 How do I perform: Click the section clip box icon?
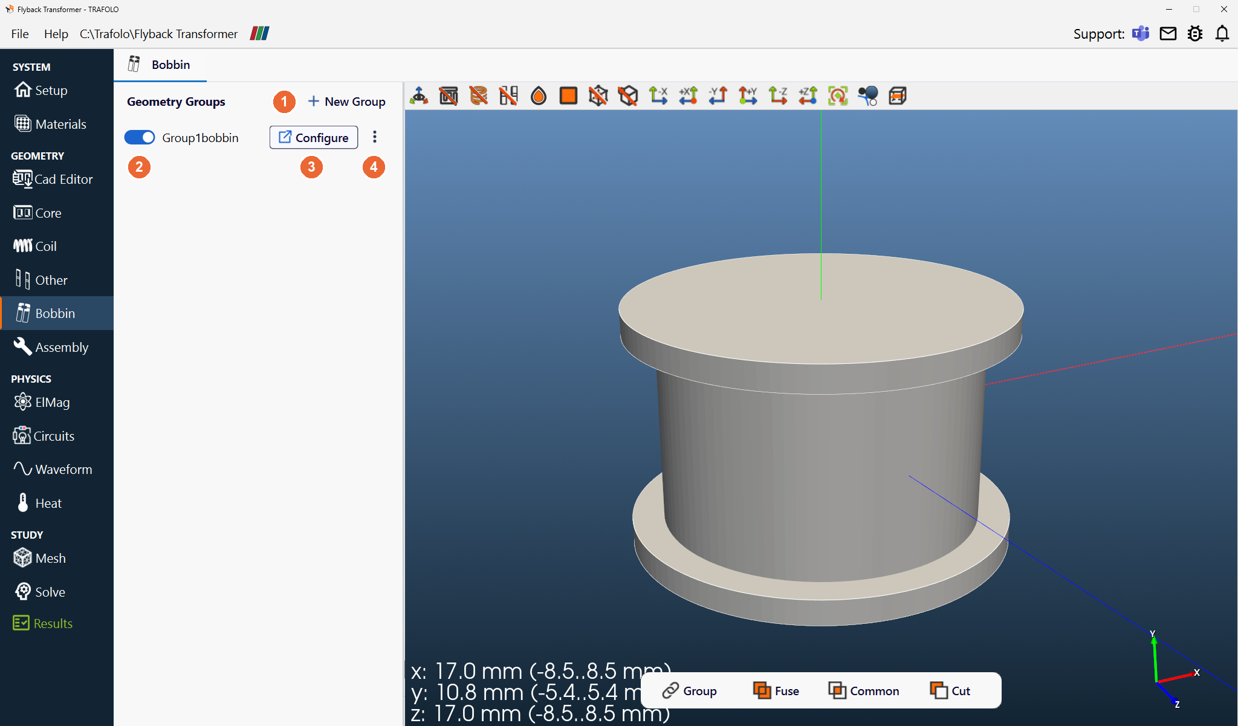pos(898,96)
